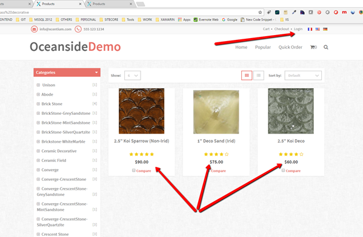Open the Ceramic Decorative category link
Image resolution: width=363 pixels, height=237 pixels.
59,151
